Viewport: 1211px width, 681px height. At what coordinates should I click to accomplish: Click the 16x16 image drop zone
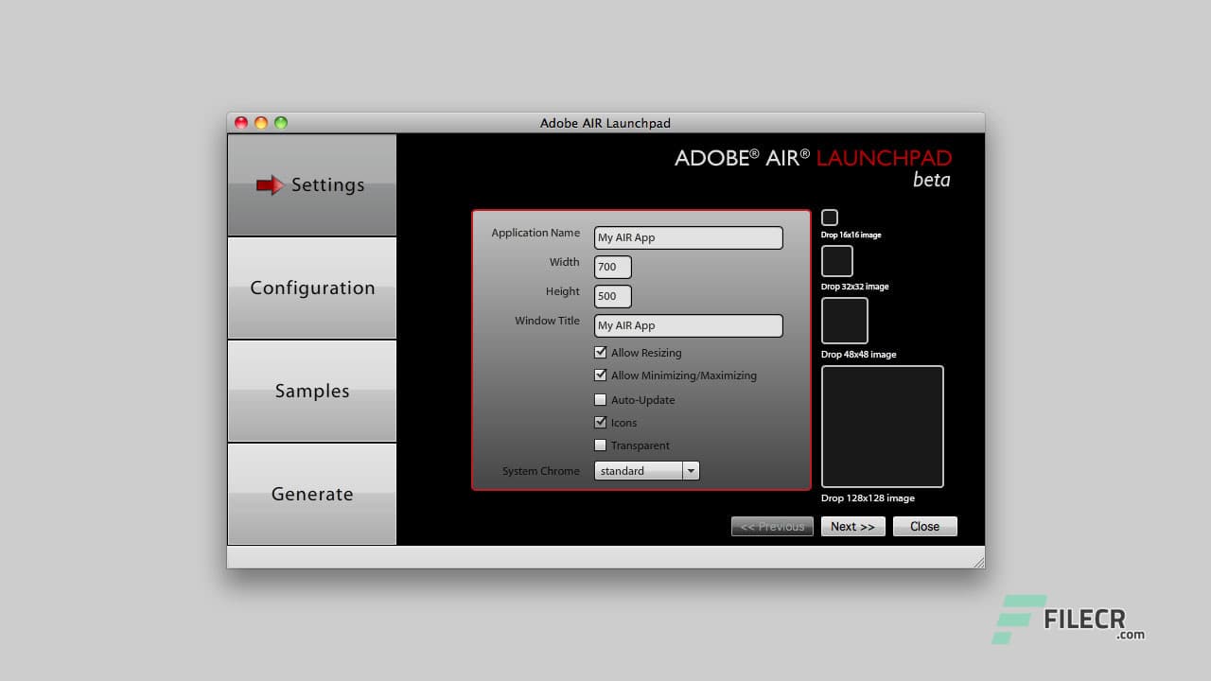830,218
